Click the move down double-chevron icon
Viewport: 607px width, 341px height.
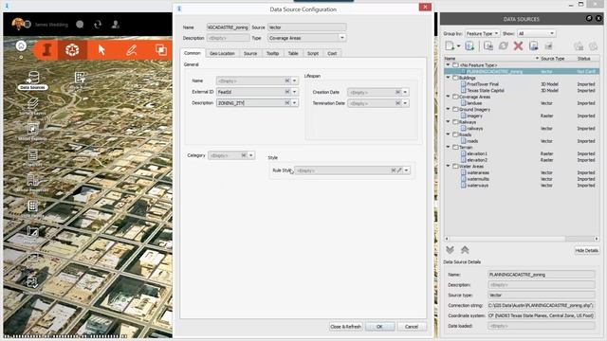click(x=450, y=250)
